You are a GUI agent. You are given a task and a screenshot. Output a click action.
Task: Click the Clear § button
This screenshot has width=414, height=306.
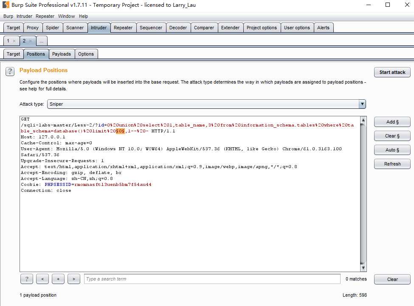pos(392,136)
